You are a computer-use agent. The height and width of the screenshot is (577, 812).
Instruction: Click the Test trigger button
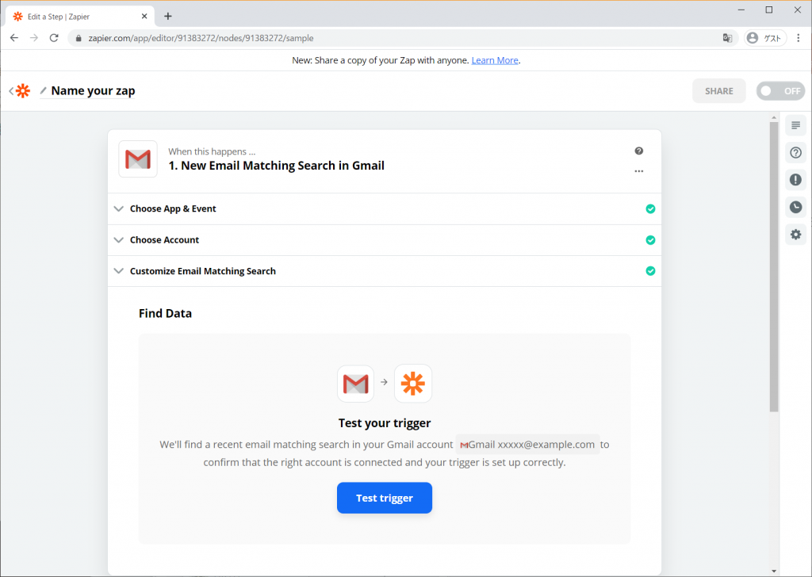tap(385, 498)
